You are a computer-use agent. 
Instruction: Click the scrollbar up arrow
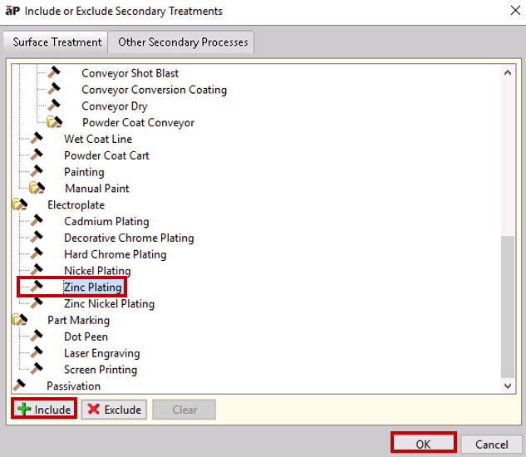pyautogui.click(x=508, y=72)
